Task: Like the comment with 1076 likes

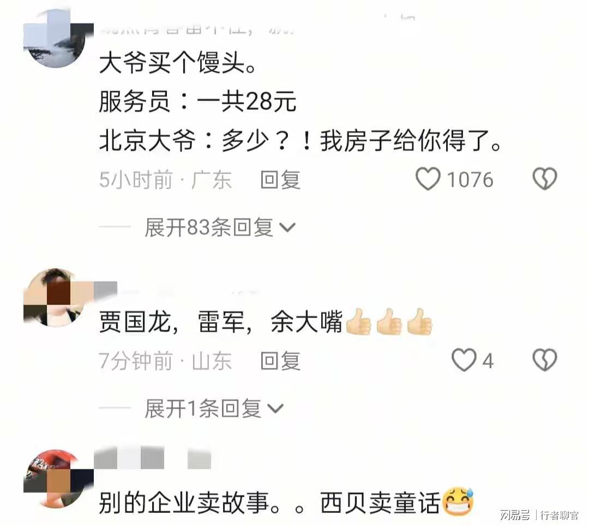Action: (x=428, y=179)
